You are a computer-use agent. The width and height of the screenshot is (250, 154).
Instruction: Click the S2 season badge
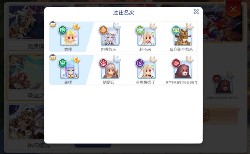(x=53, y=25)
